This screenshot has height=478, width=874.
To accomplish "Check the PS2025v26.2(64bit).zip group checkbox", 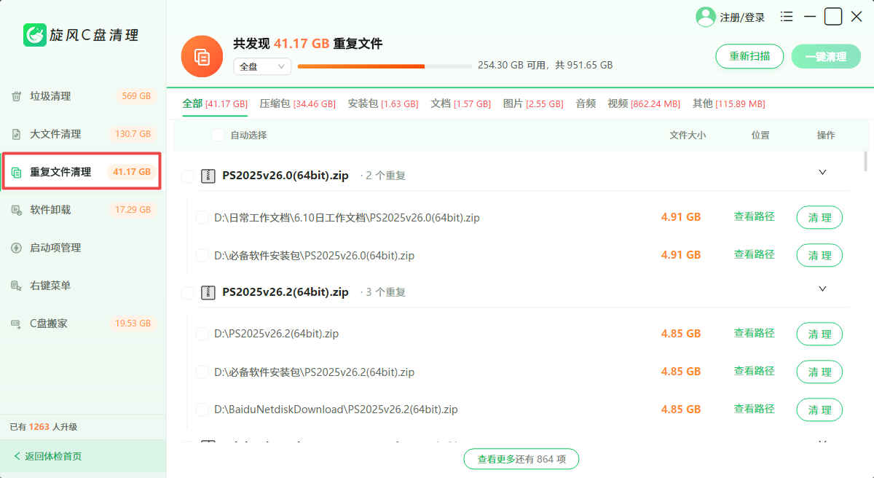I will coord(187,293).
